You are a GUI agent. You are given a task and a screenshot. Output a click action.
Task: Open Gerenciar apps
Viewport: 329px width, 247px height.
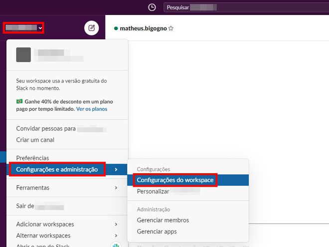click(188, 232)
